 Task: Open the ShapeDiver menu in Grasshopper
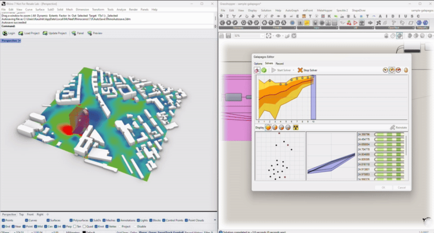tap(359, 10)
